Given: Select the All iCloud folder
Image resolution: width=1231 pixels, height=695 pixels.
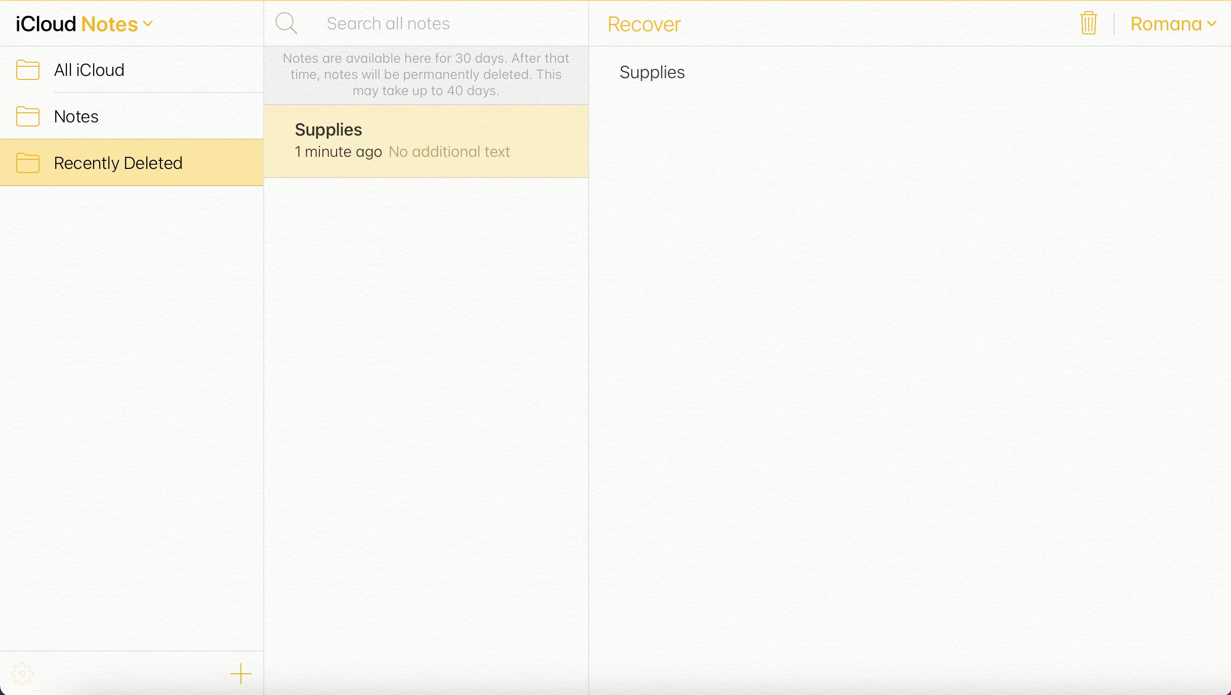Looking at the screenshot, I should [x=132, y=70].
